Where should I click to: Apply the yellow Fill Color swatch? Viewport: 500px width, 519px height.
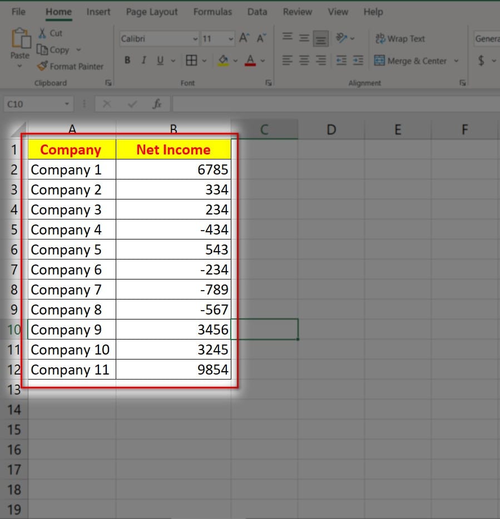click(x=224, y=61)
